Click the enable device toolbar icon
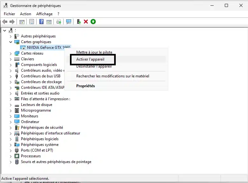 (79, 22)
